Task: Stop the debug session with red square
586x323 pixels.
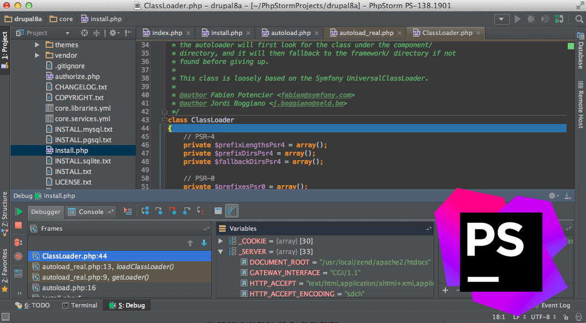Action: click(x=18, y=225)
